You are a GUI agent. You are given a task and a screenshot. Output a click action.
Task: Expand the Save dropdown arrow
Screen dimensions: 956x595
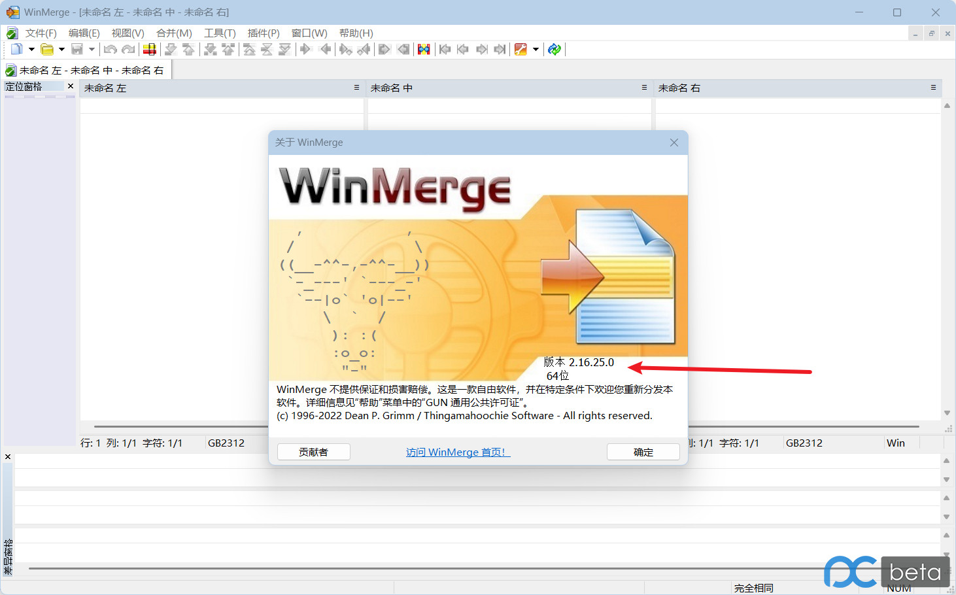click(92, 49)
